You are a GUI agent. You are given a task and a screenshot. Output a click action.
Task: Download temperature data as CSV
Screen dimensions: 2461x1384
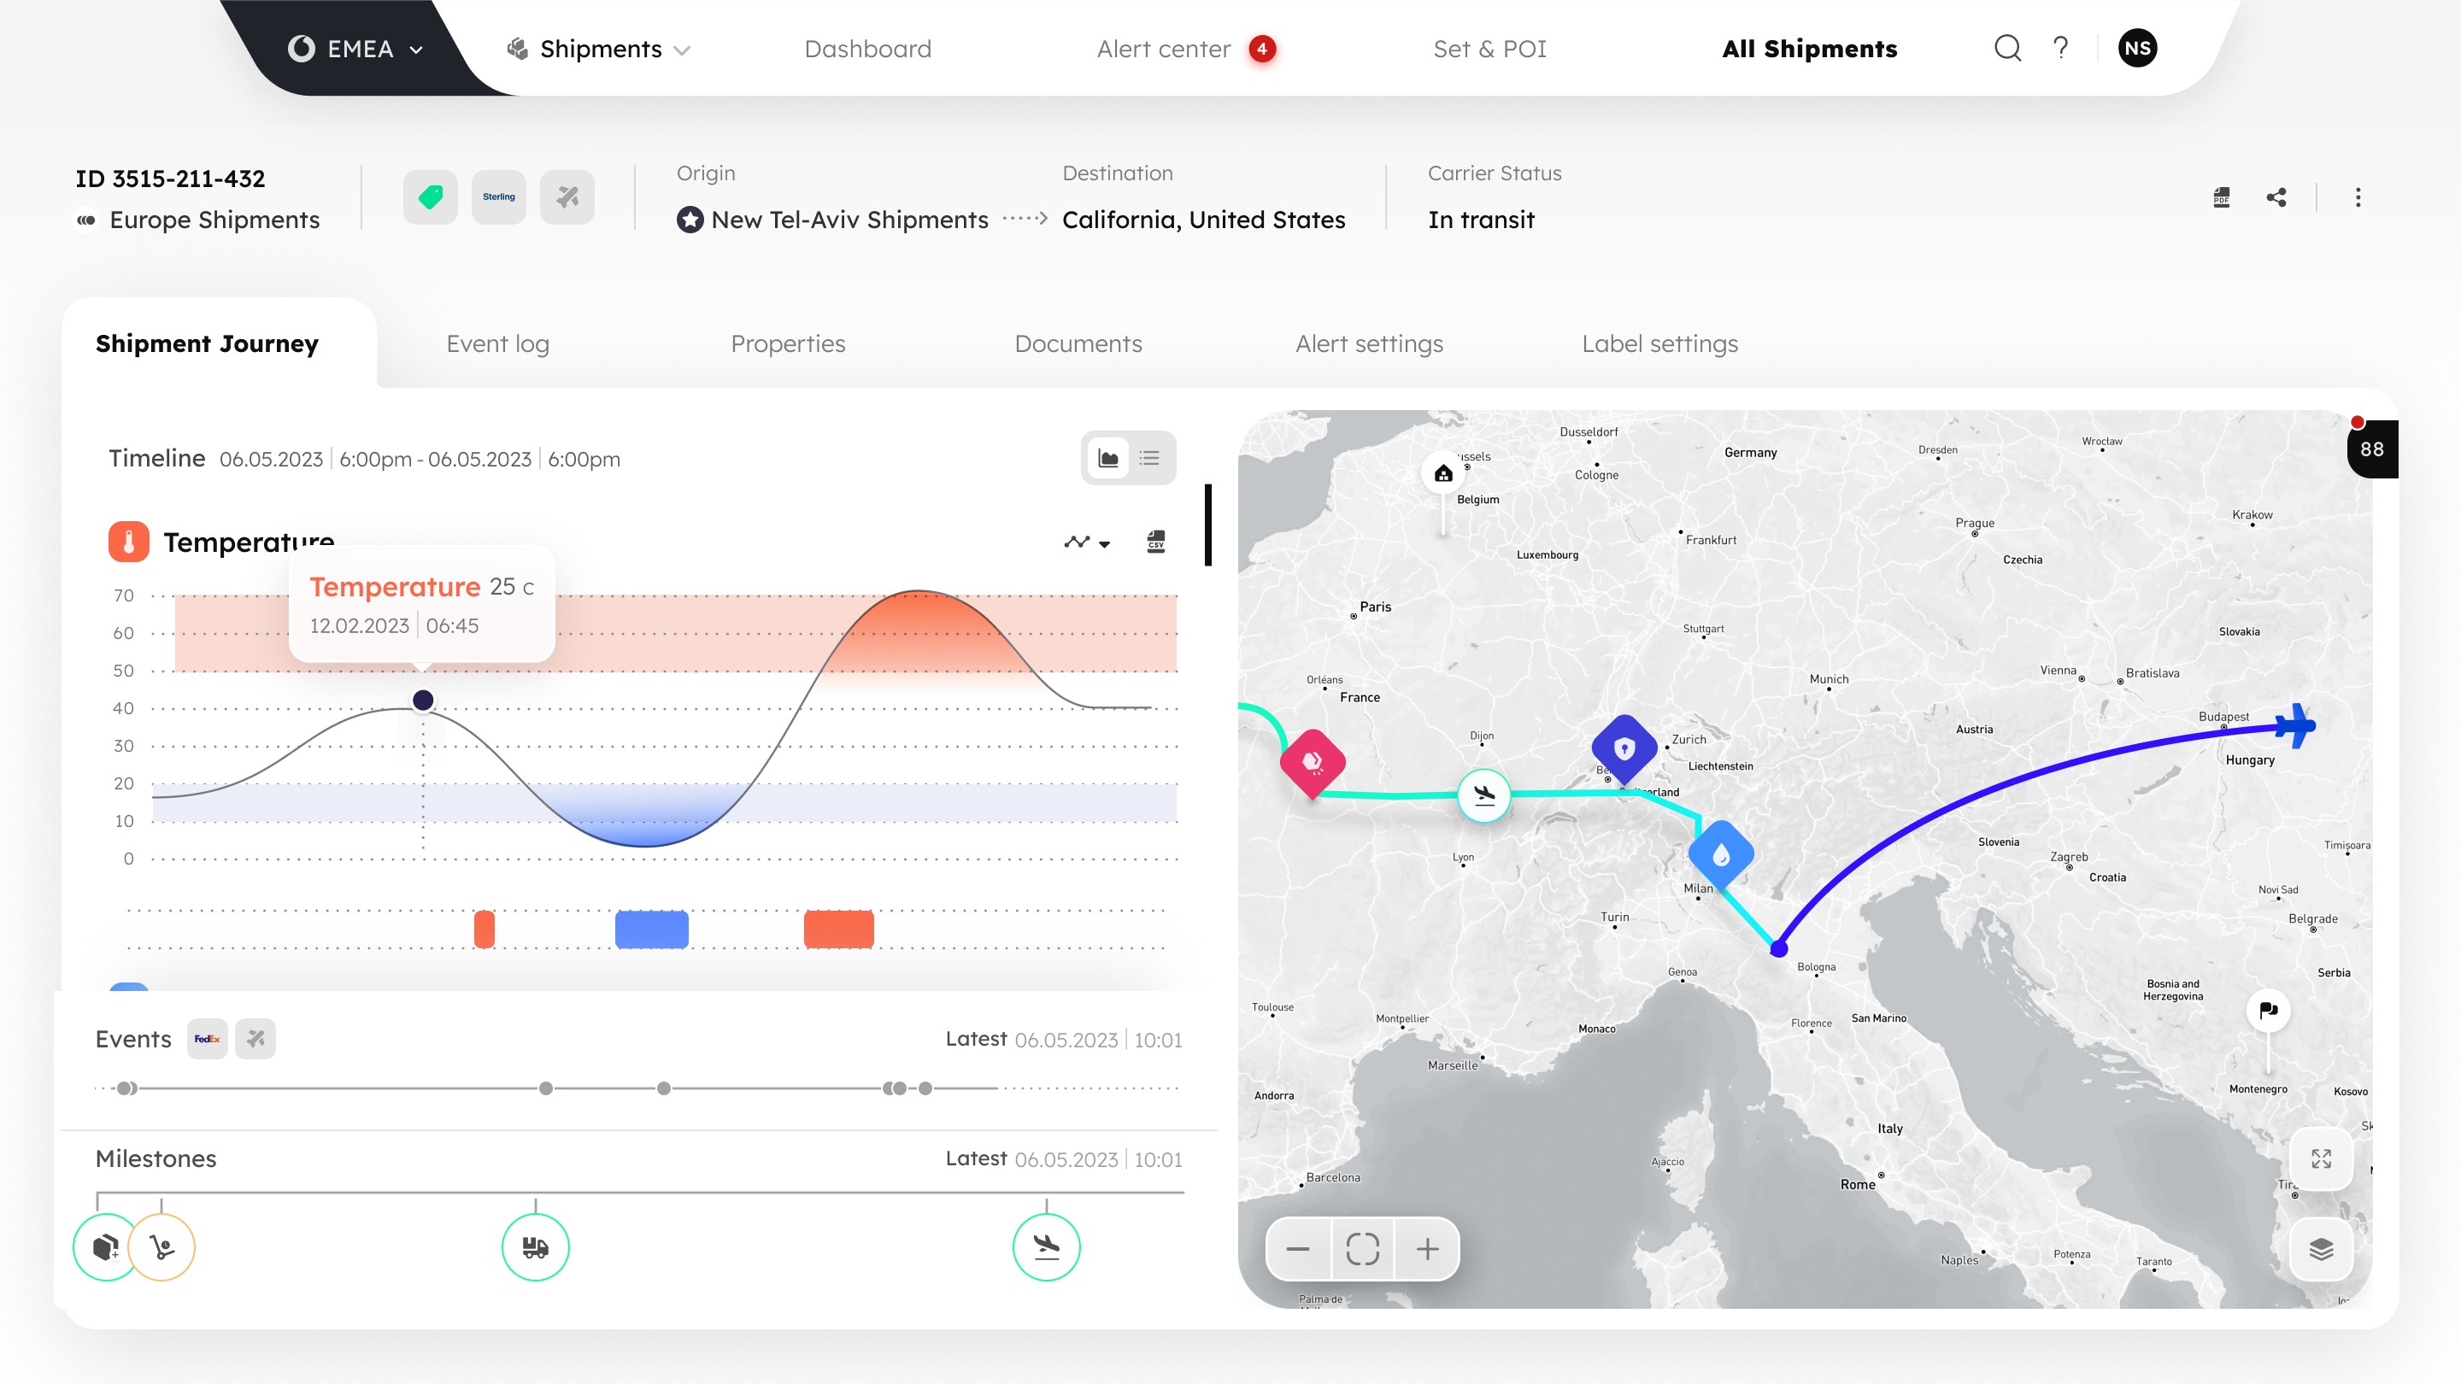(1155, 542)
